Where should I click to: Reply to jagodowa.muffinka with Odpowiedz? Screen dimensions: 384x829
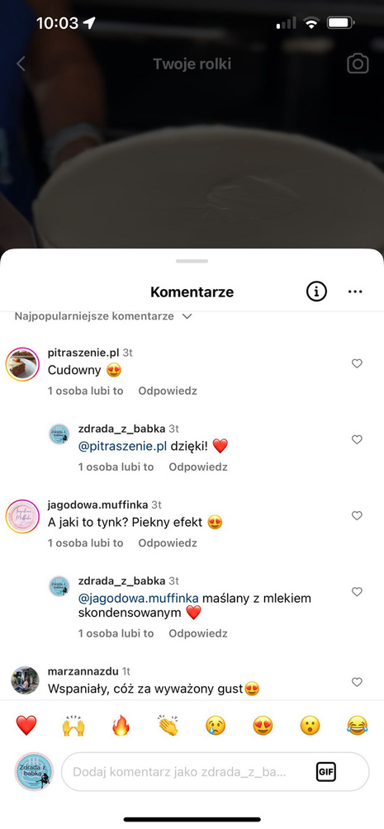coord(168,543)
